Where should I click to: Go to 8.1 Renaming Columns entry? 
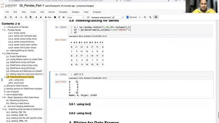17,100
